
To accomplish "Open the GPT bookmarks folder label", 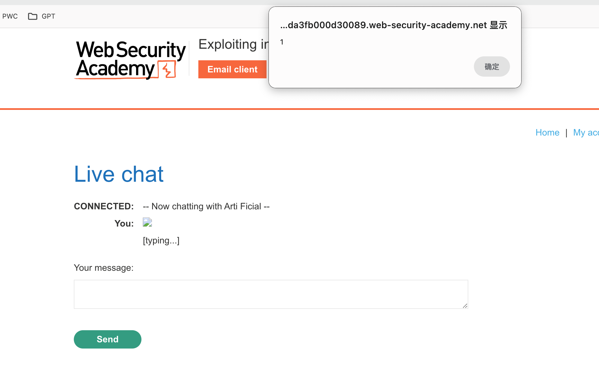I will (x=48, y=16).
